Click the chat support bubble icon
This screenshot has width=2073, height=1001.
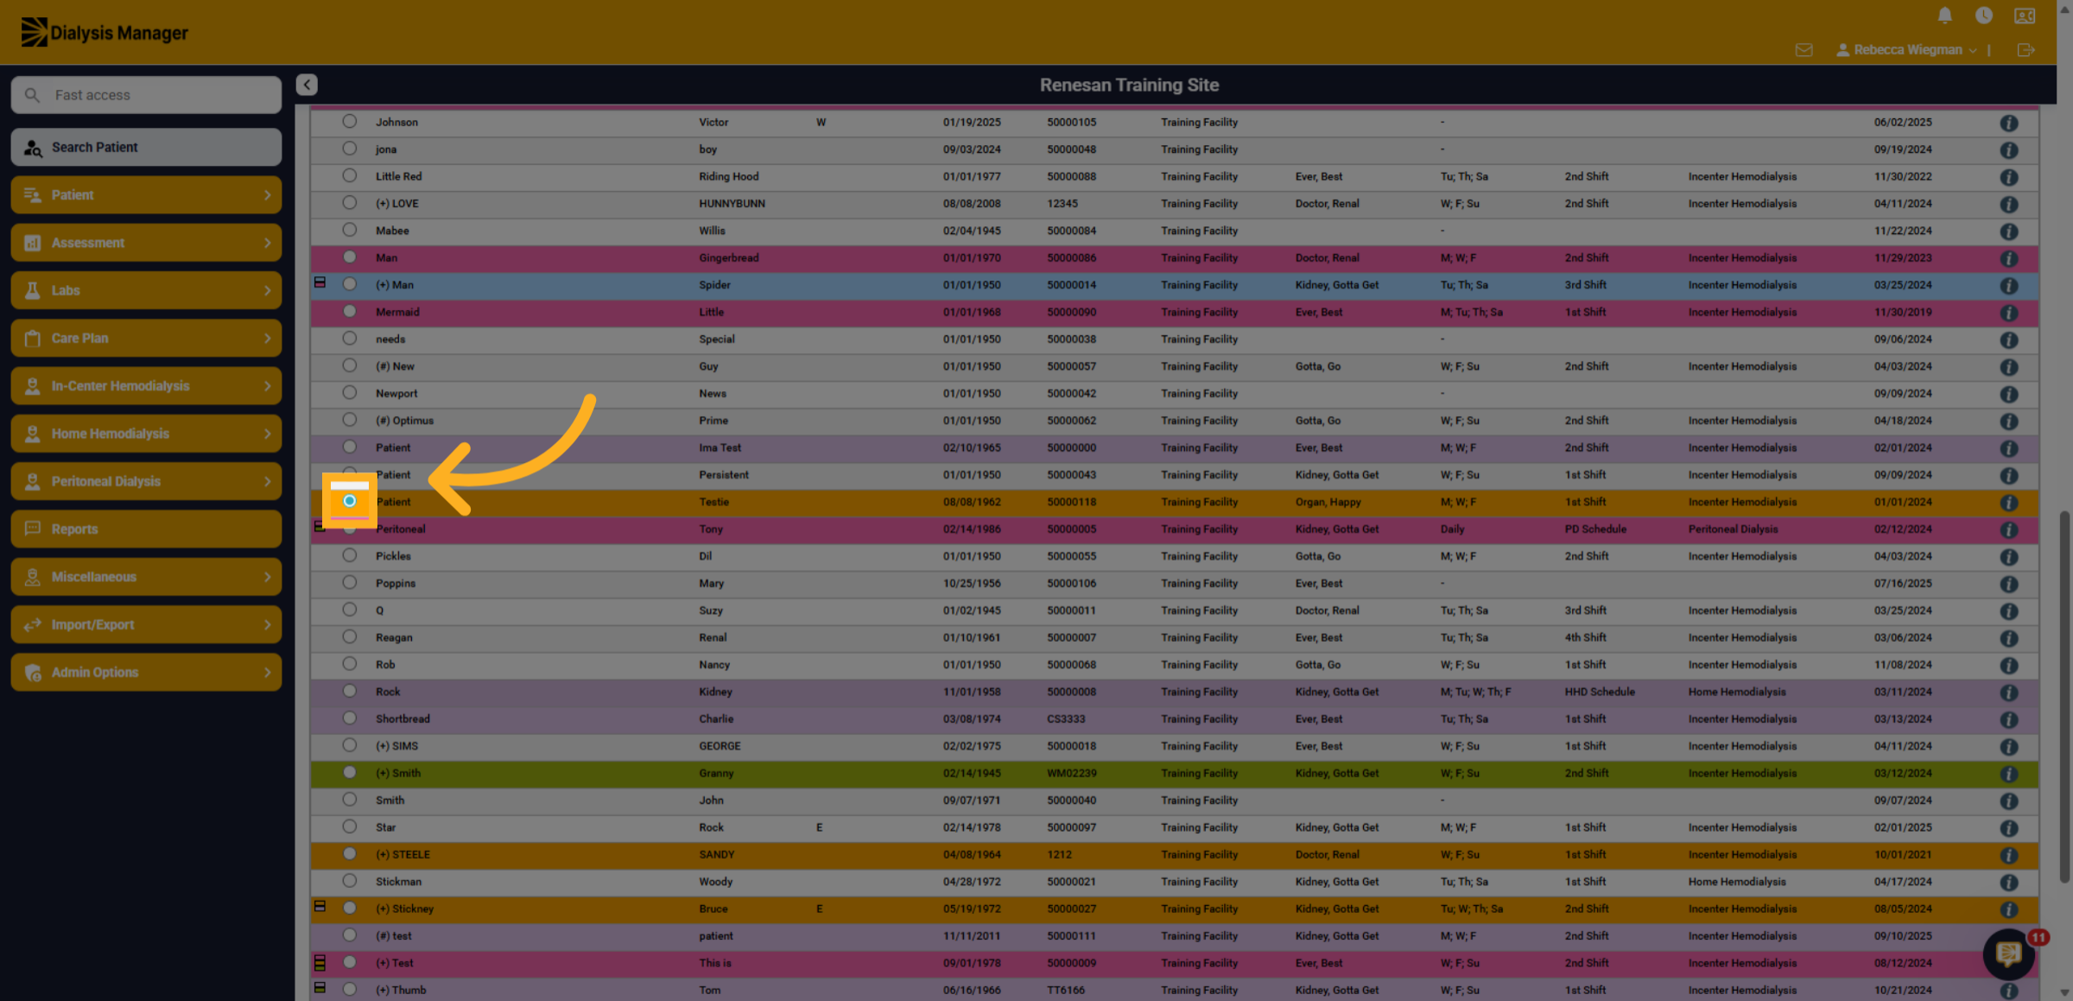coord(2008,953)
